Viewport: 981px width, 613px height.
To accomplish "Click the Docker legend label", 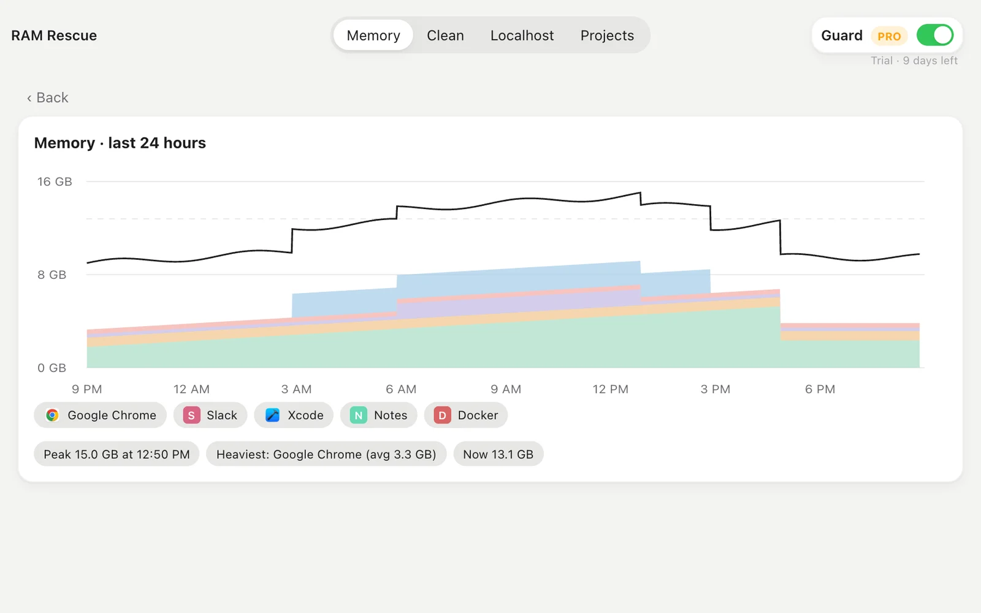I will [x=478, y=415].
